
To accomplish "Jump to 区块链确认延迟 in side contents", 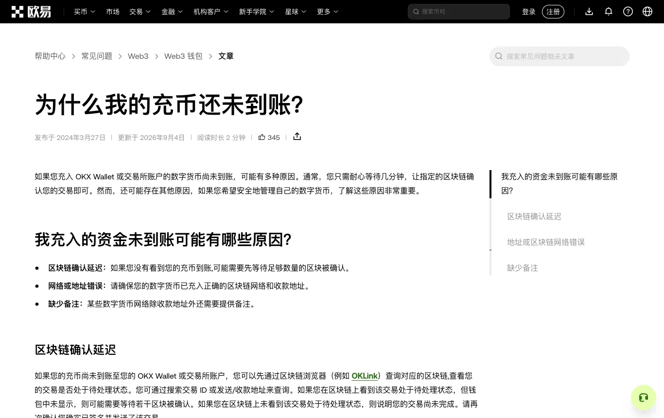I will coord(534,216).
